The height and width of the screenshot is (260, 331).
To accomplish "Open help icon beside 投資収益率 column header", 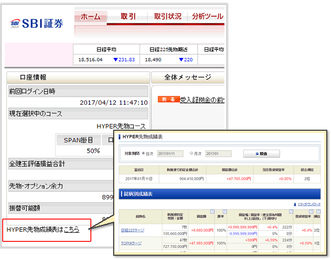I will (311, 211).
